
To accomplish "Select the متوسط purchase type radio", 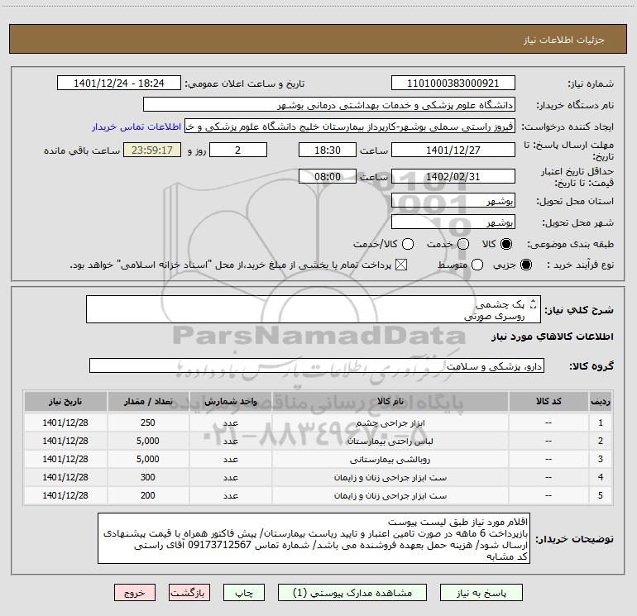I will [x=477, y=265].
